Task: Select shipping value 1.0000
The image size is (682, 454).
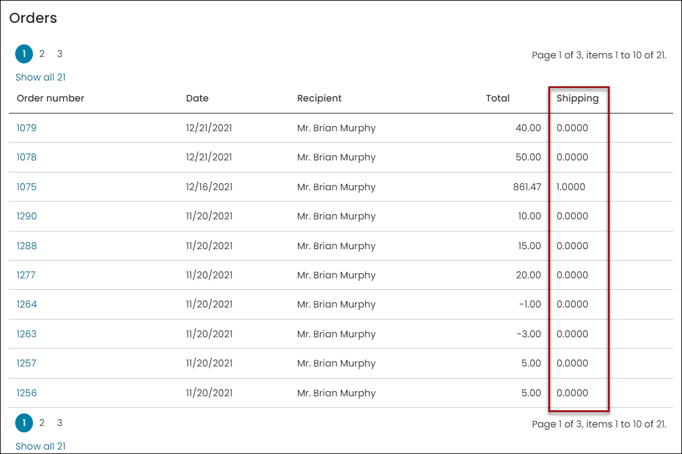Action: point(570,187)
